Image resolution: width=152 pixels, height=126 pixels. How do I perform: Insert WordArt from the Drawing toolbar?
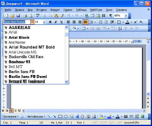77,116
